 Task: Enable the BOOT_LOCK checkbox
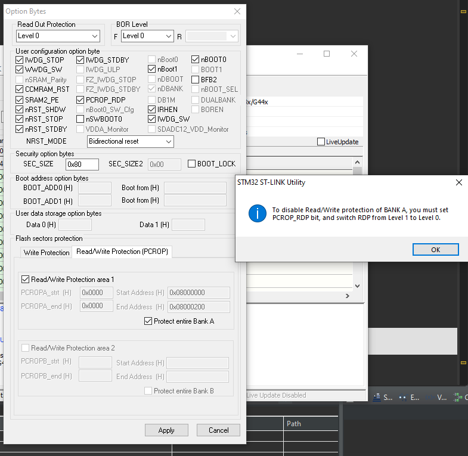pos(191,163)
